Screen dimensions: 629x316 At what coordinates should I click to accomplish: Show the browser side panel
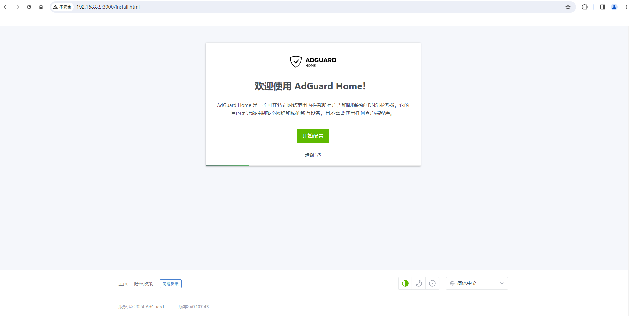point(602,7)
